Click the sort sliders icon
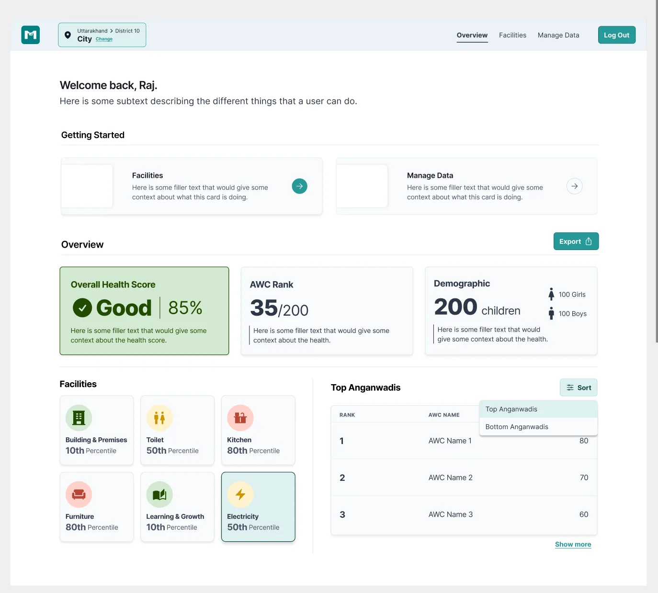This screenshot has height=593, width=658. 570,388
